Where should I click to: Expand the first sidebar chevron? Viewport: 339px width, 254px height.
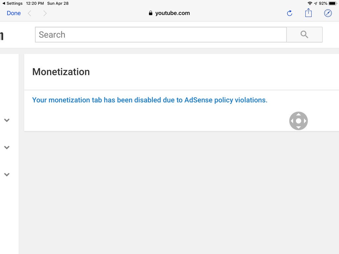click(x=7, y=120)
